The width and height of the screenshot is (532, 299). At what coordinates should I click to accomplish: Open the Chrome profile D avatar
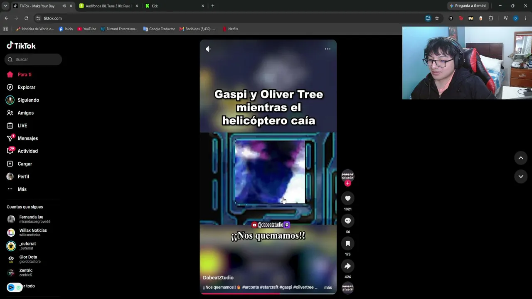coord(515,18)
